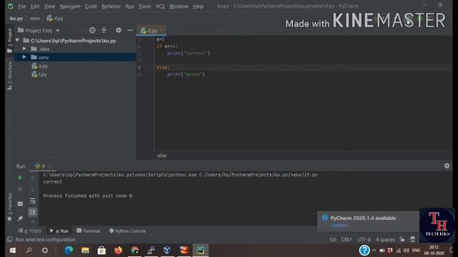Image resolution: width=458 pixels, height=257 pixels.
Task: Open the Tools menu
Action: [x=145, y=6]
